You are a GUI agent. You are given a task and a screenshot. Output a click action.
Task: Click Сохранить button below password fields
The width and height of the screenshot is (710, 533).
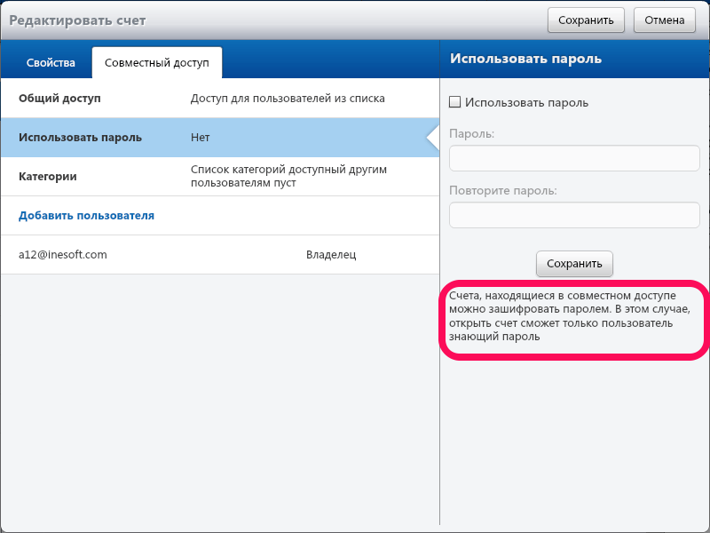(574, 264)
